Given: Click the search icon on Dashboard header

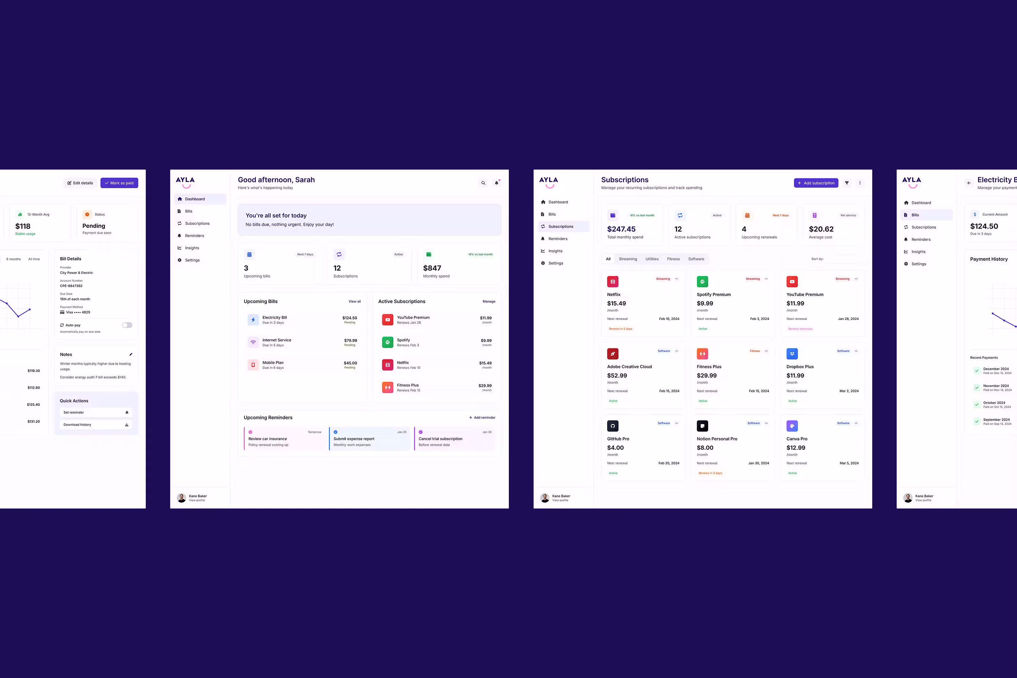Looking at the screenshot, I should 483,183.
